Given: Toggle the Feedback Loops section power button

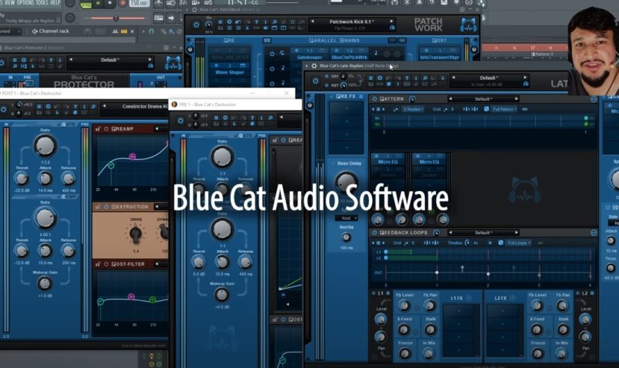Looking at the screenshot, I should point(374,233).
